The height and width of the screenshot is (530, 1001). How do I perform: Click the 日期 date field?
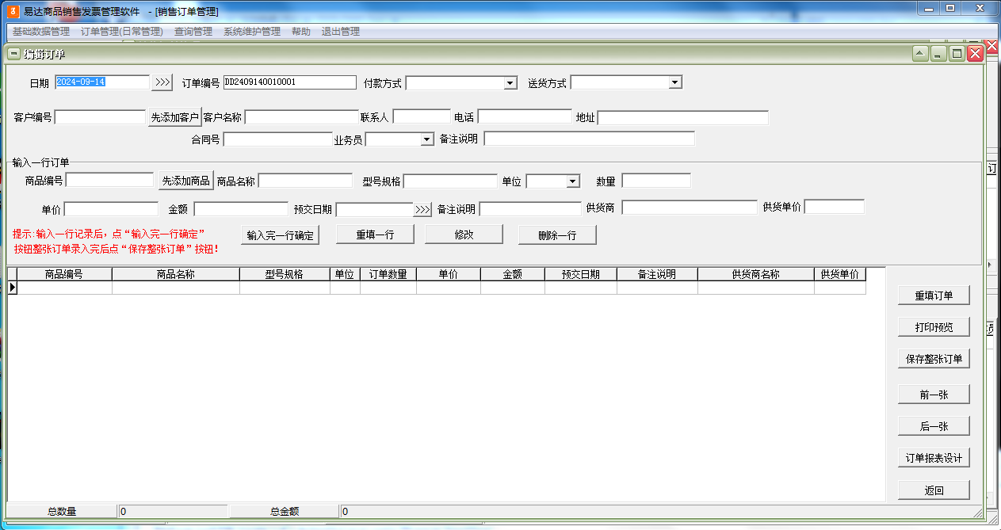[x=102, y=82]
